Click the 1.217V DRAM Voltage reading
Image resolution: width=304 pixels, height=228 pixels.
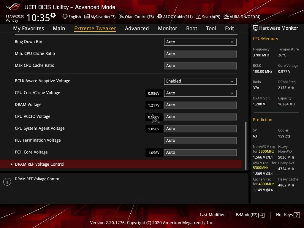[154, 105]
